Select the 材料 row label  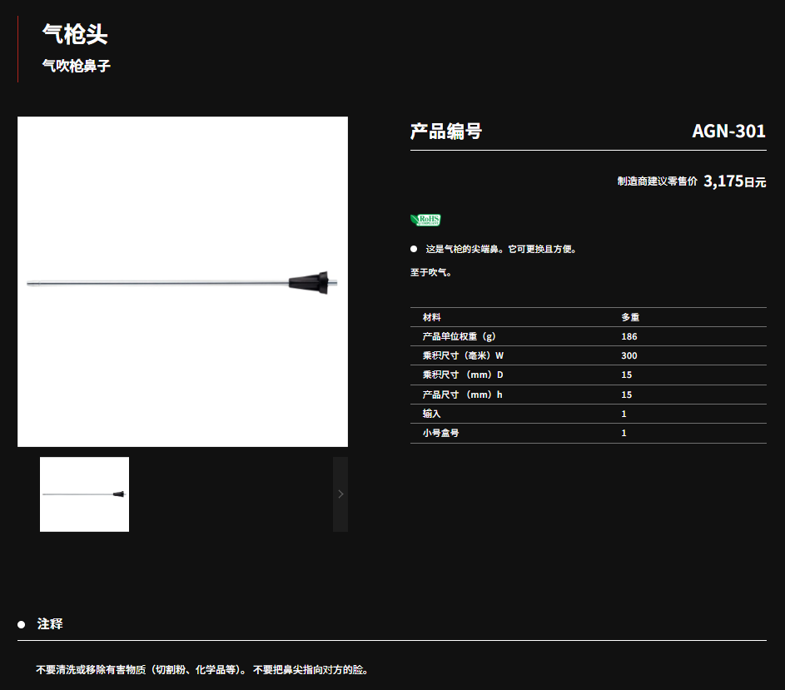click(432, 317)
